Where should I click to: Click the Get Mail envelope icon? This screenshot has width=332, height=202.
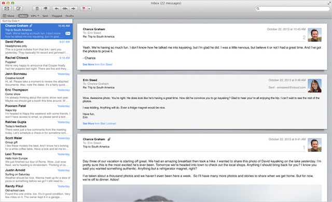point(7,9)
